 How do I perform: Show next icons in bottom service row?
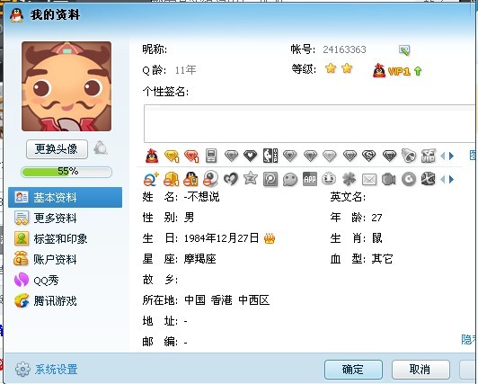pyautogui.click(x=451, y=179)
